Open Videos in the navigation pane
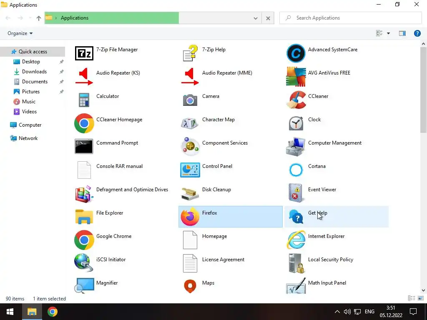 [30, 112]
